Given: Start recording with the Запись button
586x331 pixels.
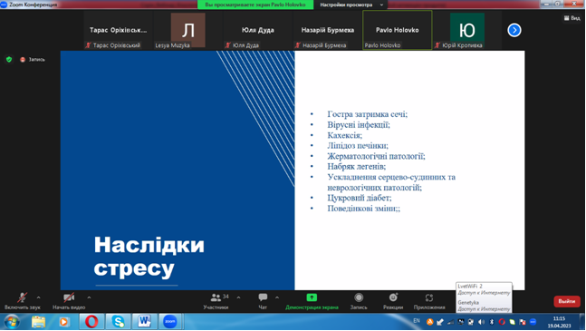Looking at the screenshot, I should click(359, 301).
